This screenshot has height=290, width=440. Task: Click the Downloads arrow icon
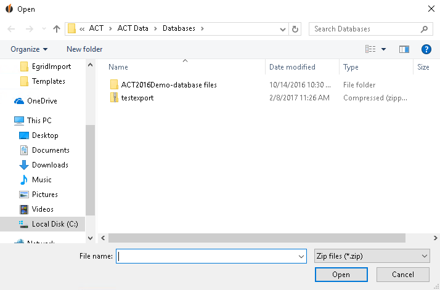pyautogui.click(x=24, y=165)
